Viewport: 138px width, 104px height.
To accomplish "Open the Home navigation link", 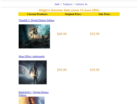I will pyautogui.click(x=57, y=4).
